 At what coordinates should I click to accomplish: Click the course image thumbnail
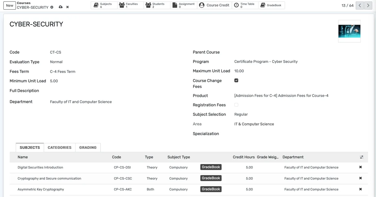tap(349, 31)
